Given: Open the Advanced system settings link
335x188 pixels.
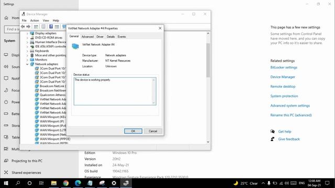Looking at the screenshot, I should coord(290,105).
